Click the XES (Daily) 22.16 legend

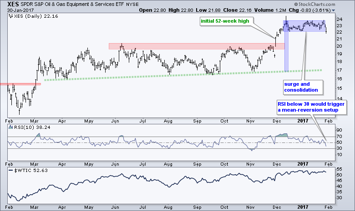(36, 16)
